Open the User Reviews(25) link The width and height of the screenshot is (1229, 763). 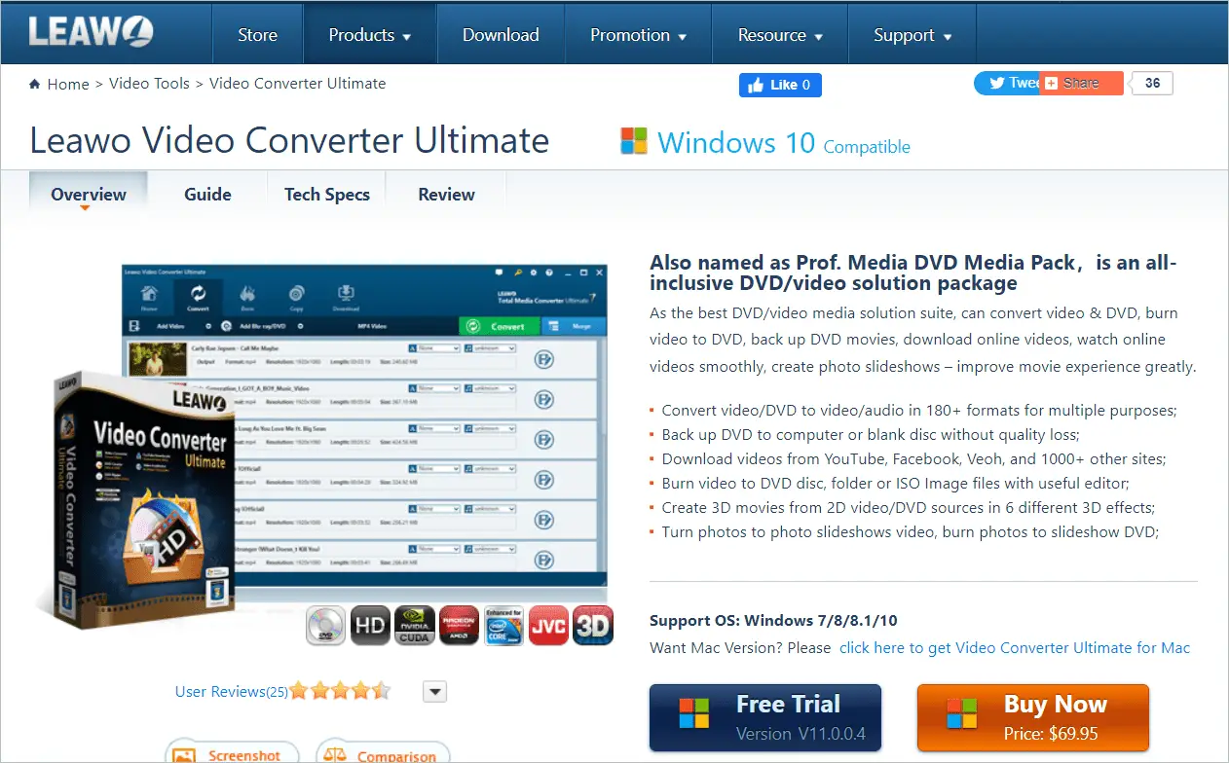pyautogui.click(x=231, y=692)
